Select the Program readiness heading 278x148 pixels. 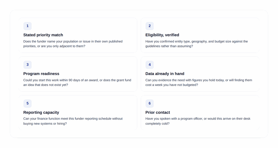pyautogui.click(x=41, y=74)
